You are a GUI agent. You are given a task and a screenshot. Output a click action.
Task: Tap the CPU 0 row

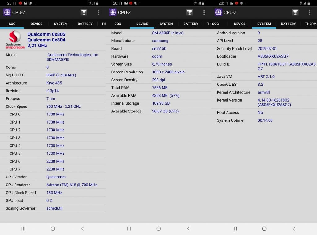tap(53, 114)
